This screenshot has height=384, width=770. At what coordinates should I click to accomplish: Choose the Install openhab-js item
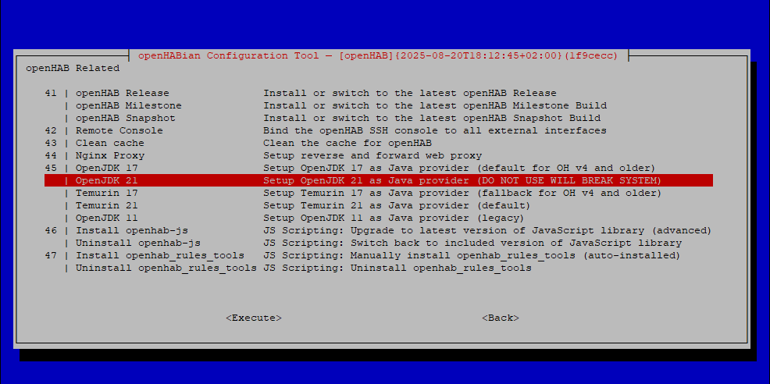pyautogui.click(x=378, y=230)
